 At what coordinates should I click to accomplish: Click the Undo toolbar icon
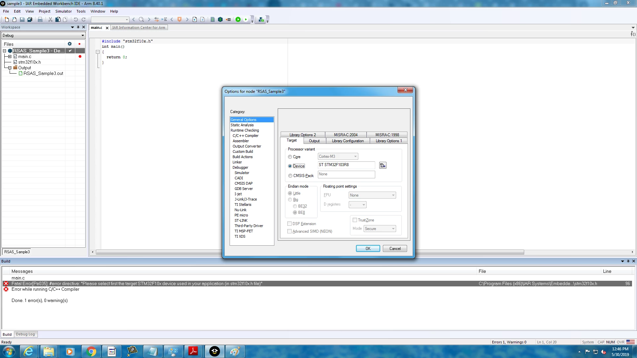pos(76,20)
